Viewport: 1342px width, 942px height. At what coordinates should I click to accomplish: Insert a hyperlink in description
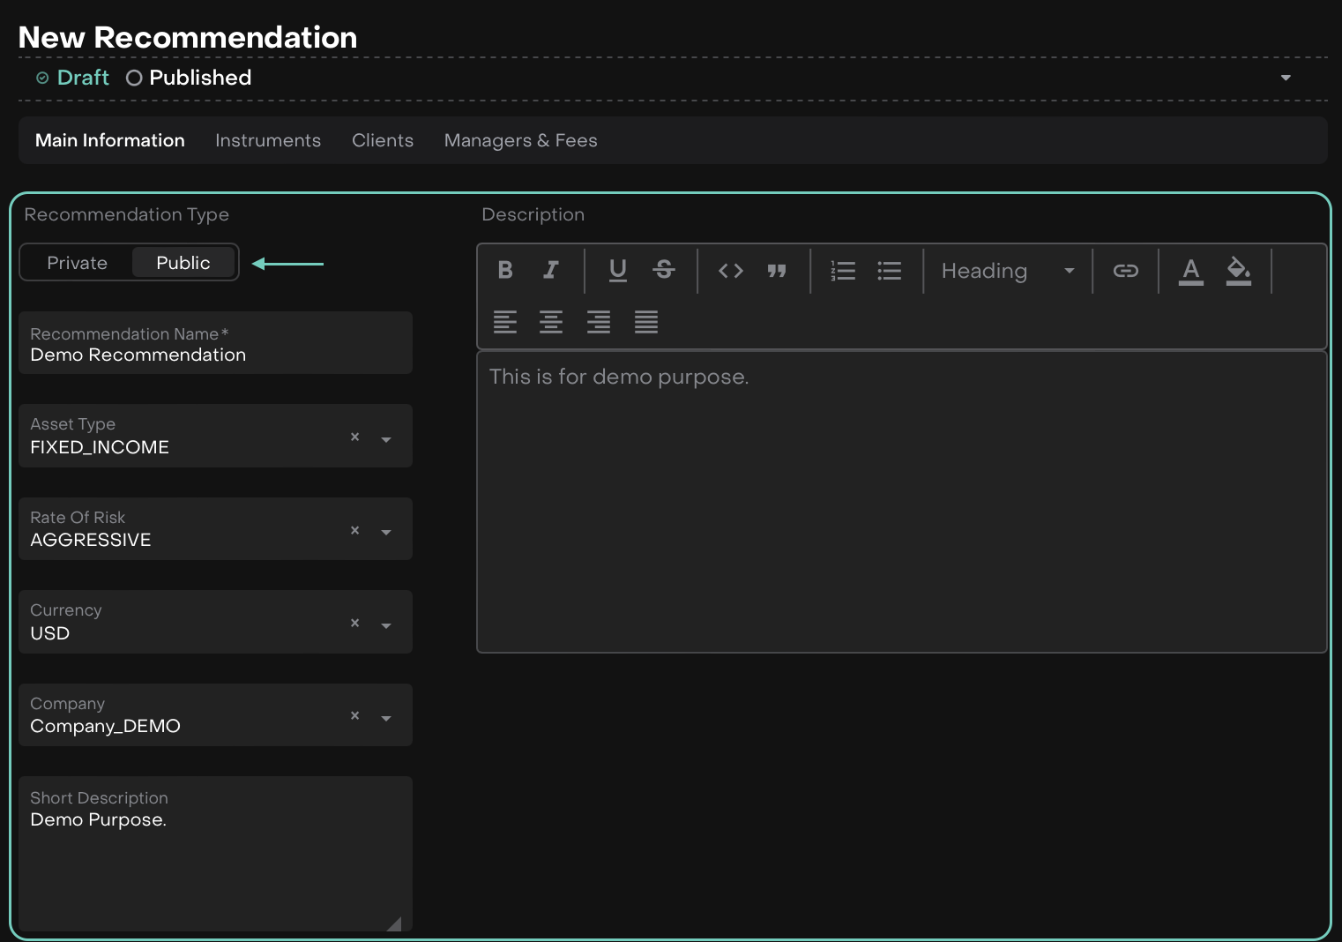1125,270
